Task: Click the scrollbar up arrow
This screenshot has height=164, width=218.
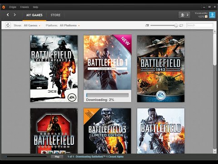Action: click(x=215, y=31)
